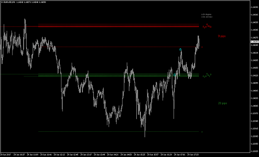259x157 pixels.
Task: Click the green "23 pips" label
Action: click(223, 103)
